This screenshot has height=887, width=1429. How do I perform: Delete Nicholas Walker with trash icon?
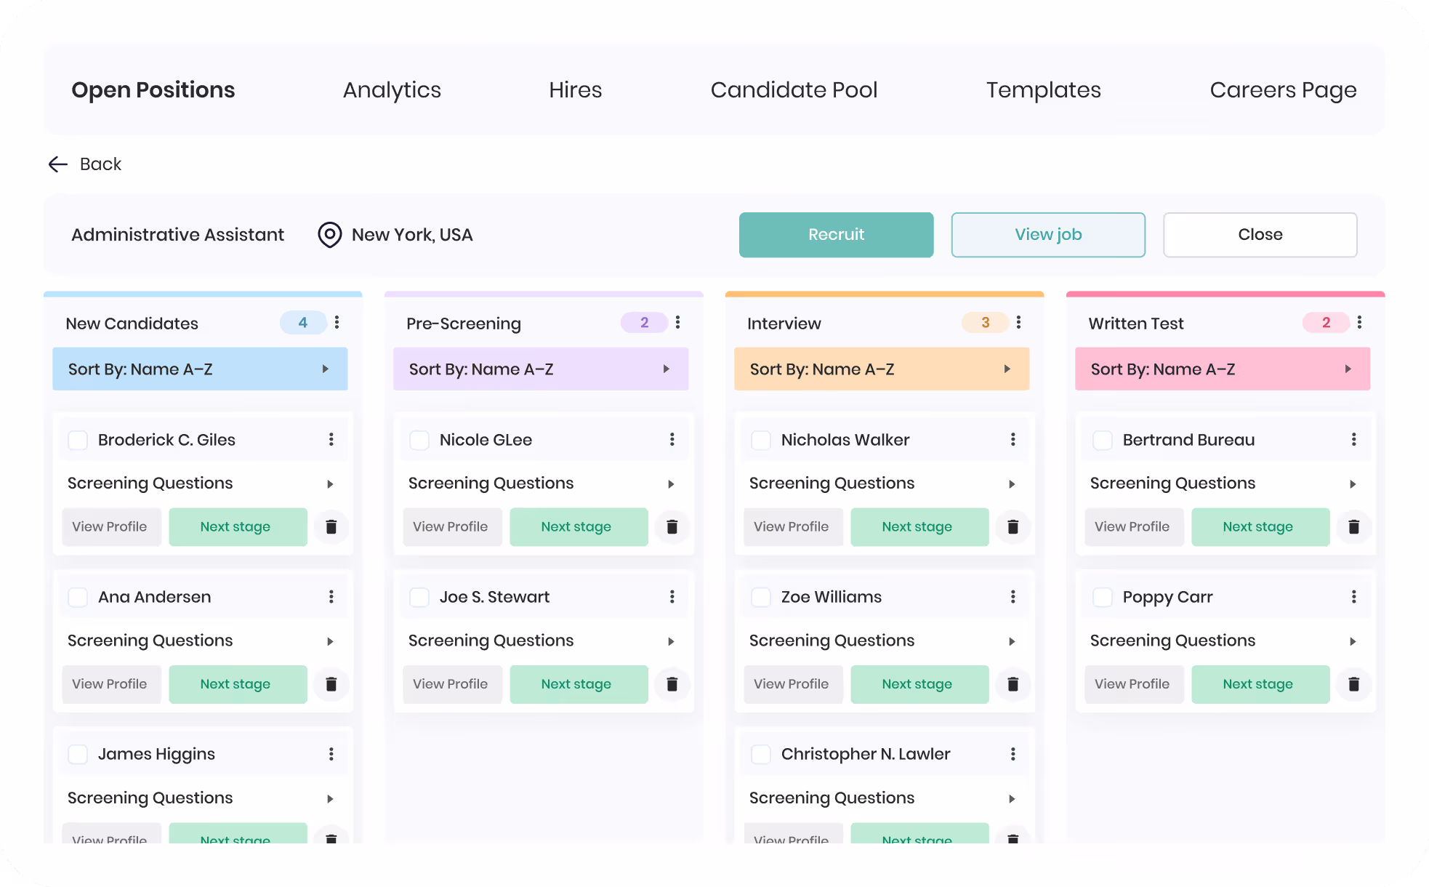(x=1013, y=527)
